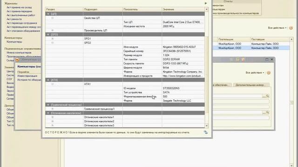Click the input field with second magnifier
The image size is (298, 167).
pyautogui.click(x=237, y=112)
